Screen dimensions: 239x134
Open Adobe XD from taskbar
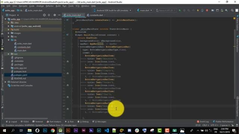(x=84, y=130)
